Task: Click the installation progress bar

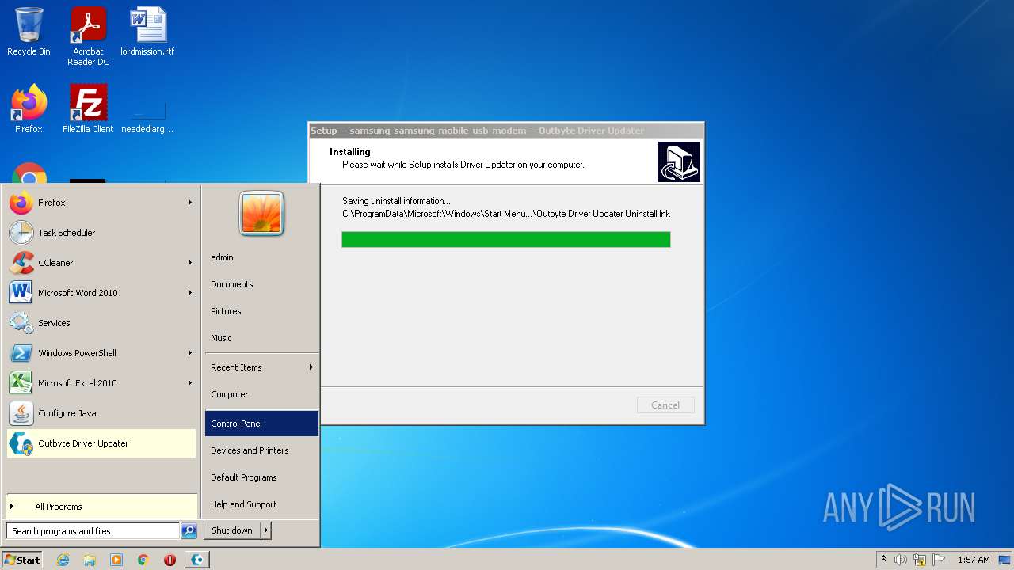Action: (x=506, y=239)
